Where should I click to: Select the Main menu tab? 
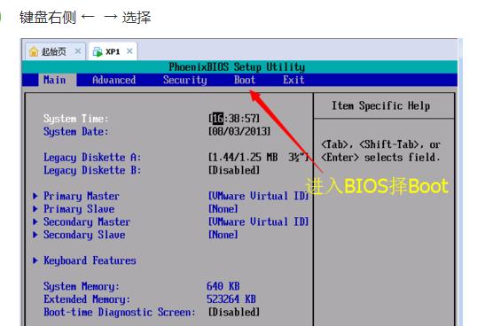[55, 80]
